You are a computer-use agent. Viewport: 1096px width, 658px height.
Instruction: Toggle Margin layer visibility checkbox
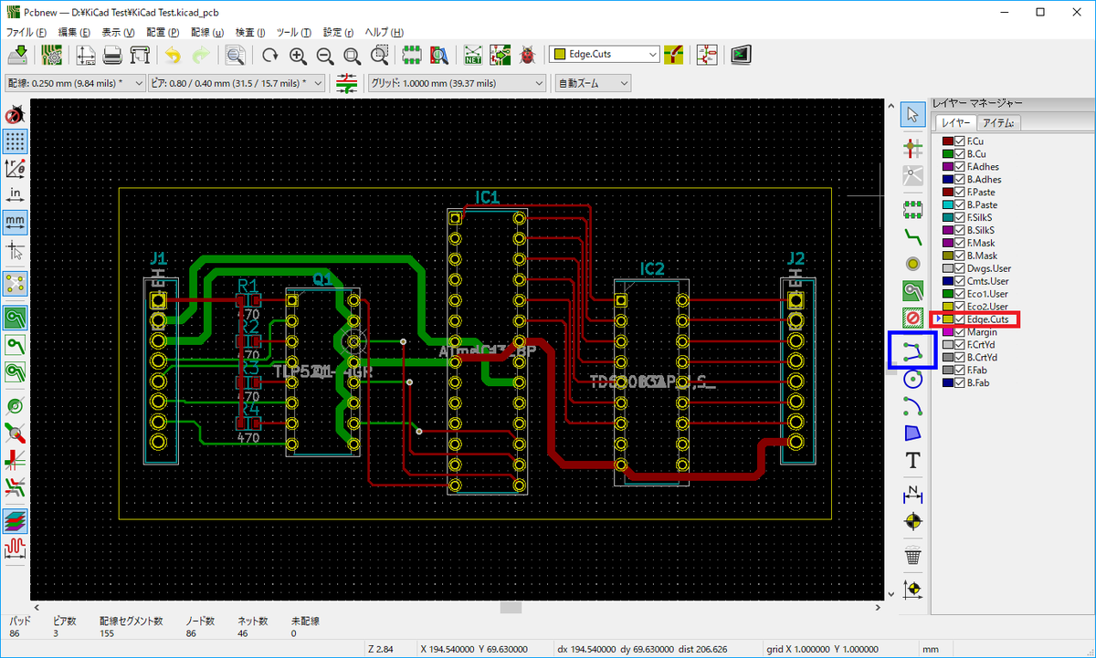960,332
